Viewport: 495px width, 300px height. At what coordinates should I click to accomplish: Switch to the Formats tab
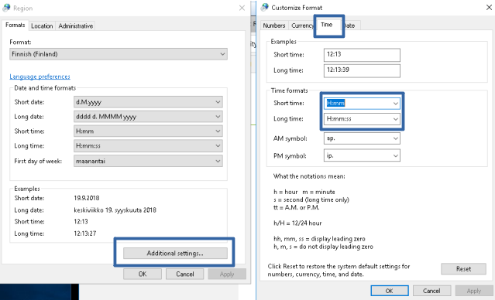[x=15, y=26]
